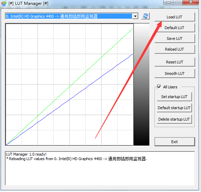Click the 'Reloading LUT values' log line
Screen dimensions: 201x192
(x=77, y=159)
